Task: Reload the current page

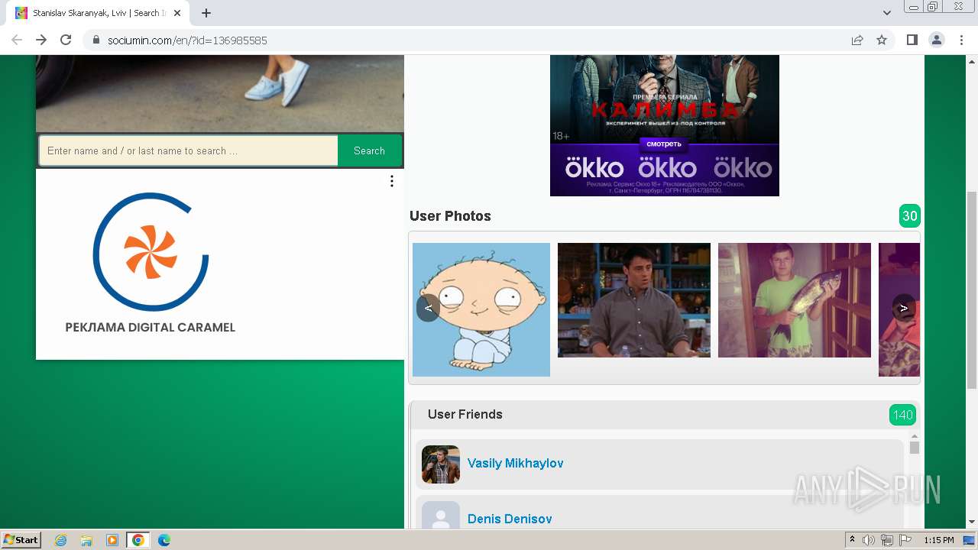Action: tap(66, 40)
